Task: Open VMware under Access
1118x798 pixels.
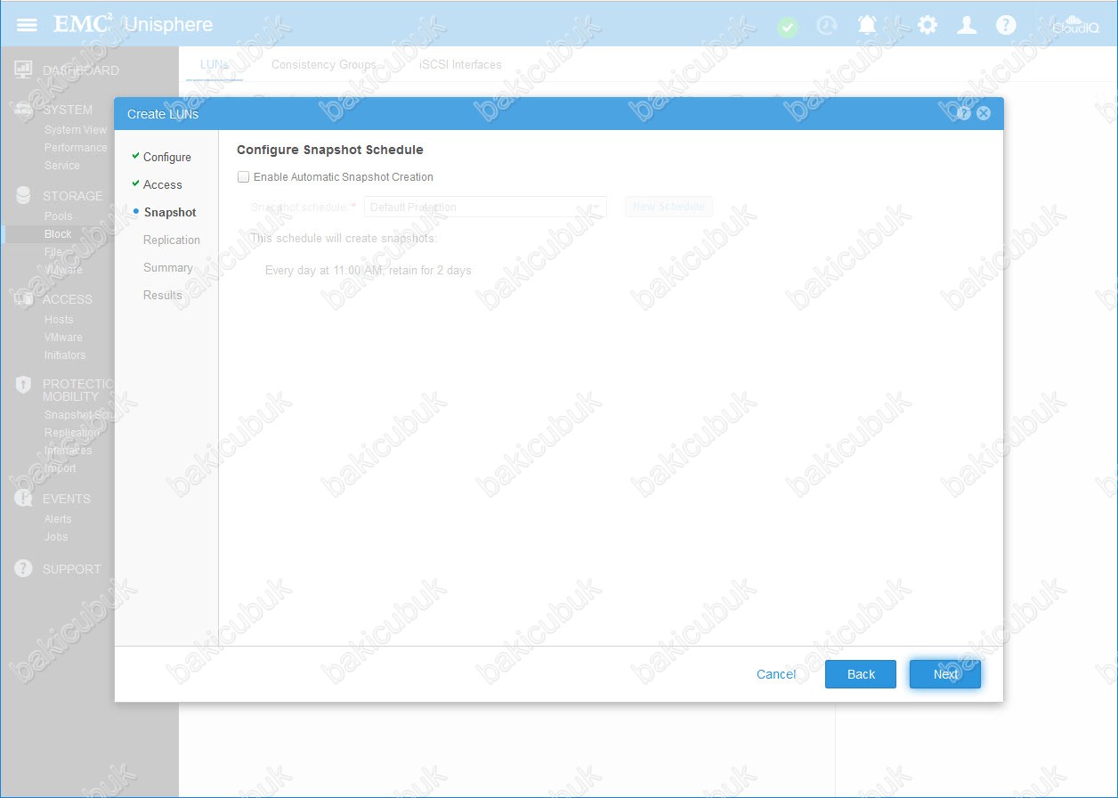Action: (x=63, y=338)
